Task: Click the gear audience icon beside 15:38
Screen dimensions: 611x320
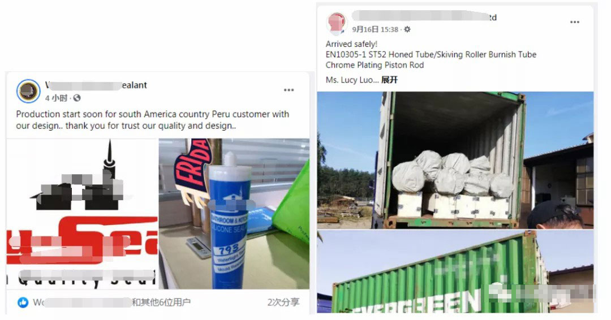Action: click(407, 29)
